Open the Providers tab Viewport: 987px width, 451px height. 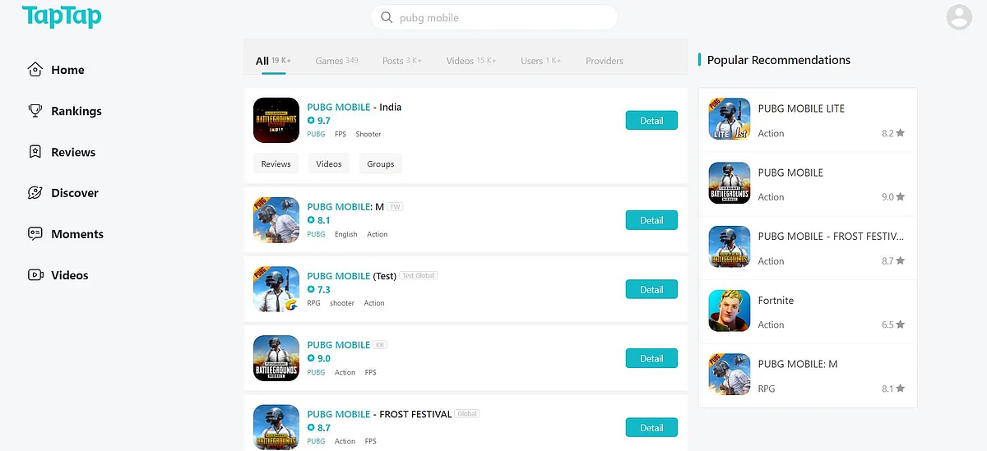point(605,61)
